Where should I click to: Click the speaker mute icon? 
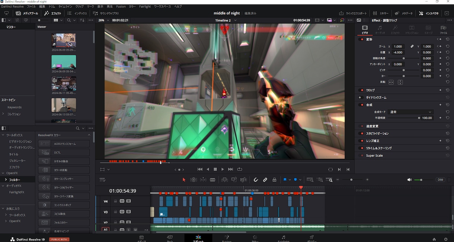[409, 180]
